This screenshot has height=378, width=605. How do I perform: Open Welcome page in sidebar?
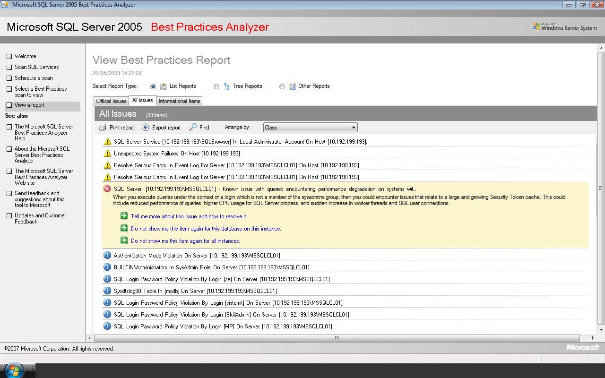[25, 56]
